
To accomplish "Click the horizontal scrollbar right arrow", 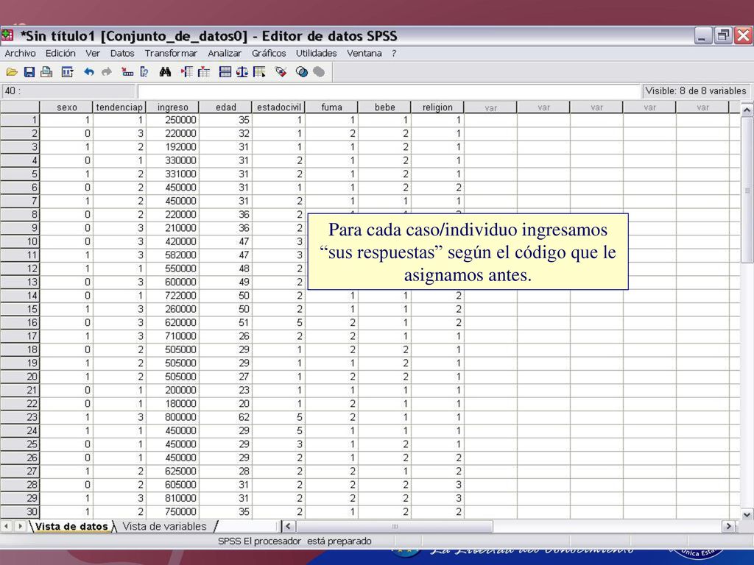I will pyautogui.click(x=728, y=527).
